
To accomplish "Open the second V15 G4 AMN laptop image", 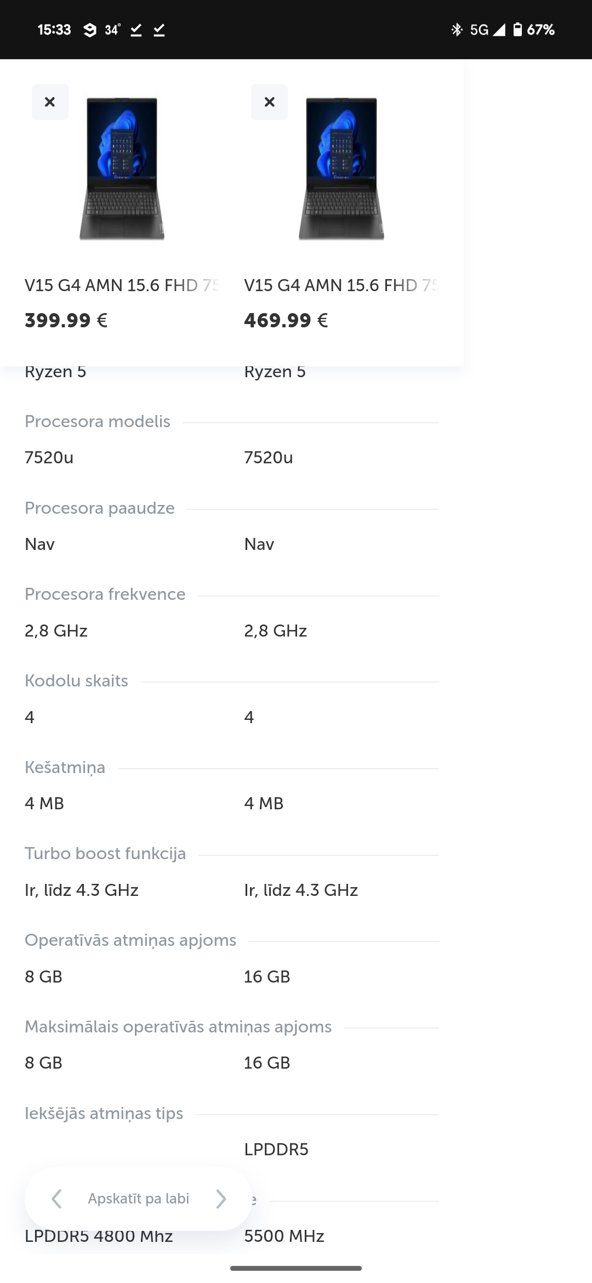I will coord(341,168).
